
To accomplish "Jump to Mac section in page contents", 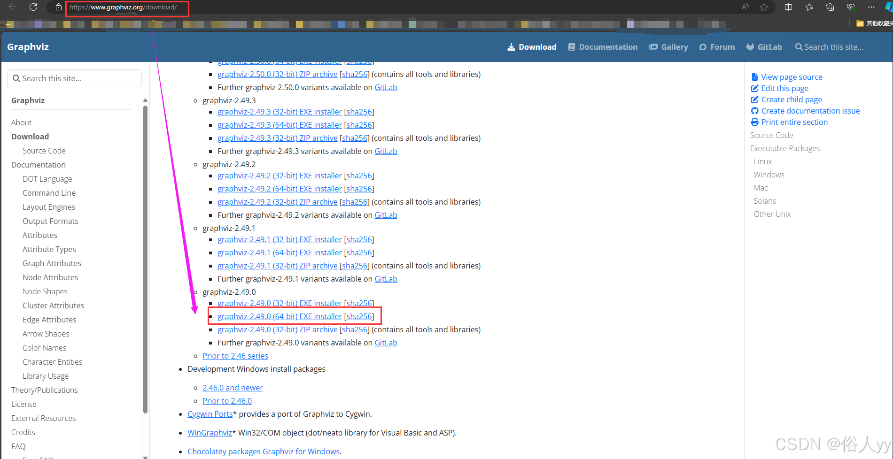I will tap(761, 188).
